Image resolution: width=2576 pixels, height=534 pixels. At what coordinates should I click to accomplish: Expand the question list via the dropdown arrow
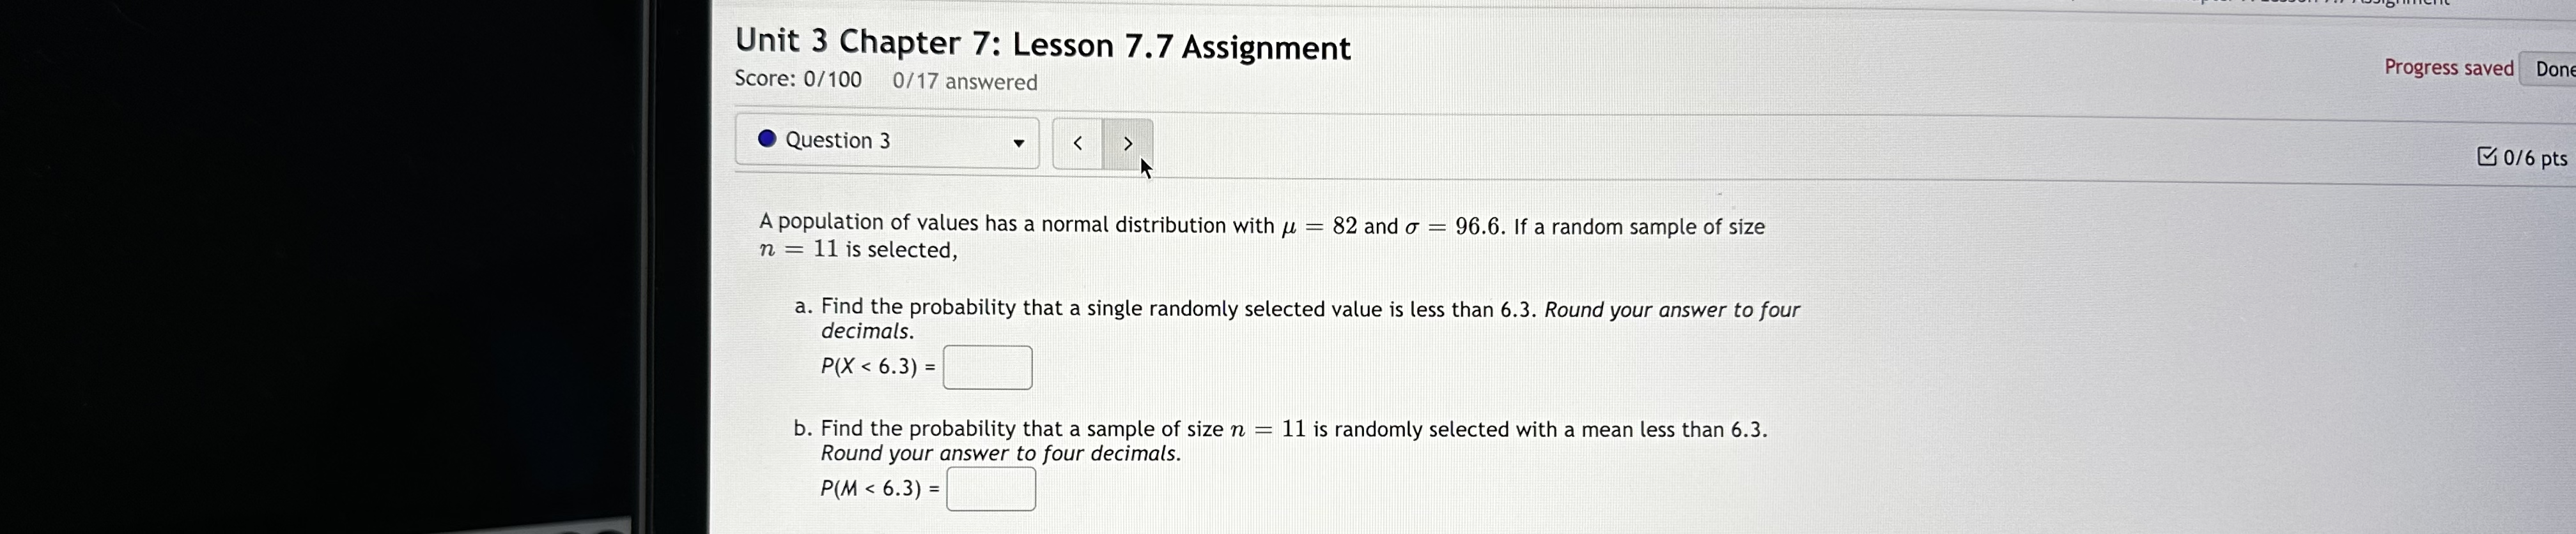[x=1018, y=142]
